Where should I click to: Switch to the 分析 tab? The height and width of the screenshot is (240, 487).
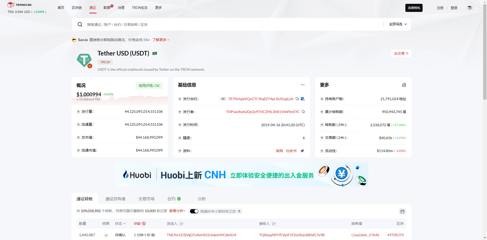coord(202,199)
